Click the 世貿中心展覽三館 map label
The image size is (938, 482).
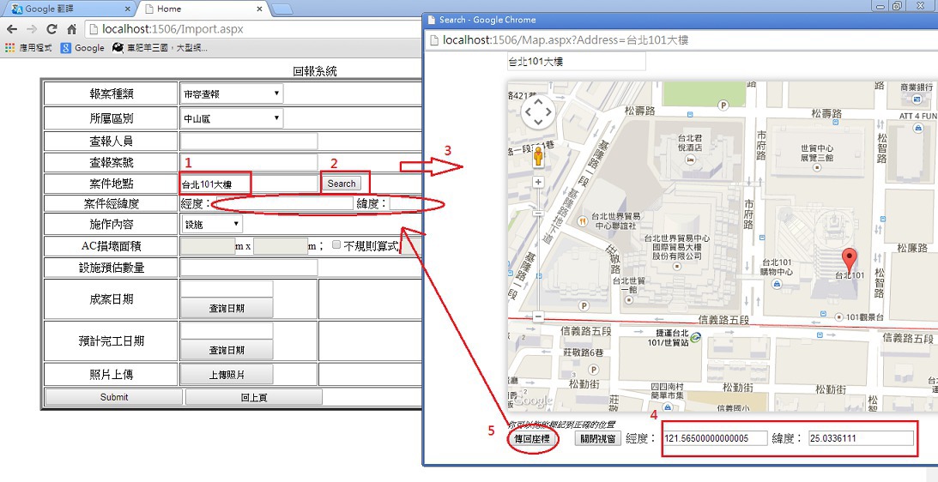(817, 154)
